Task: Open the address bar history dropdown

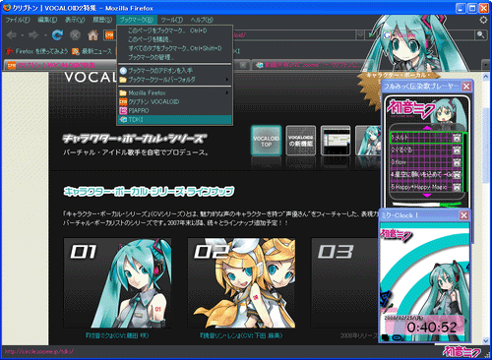Action: pyautogui.click(x=360, y=34)
